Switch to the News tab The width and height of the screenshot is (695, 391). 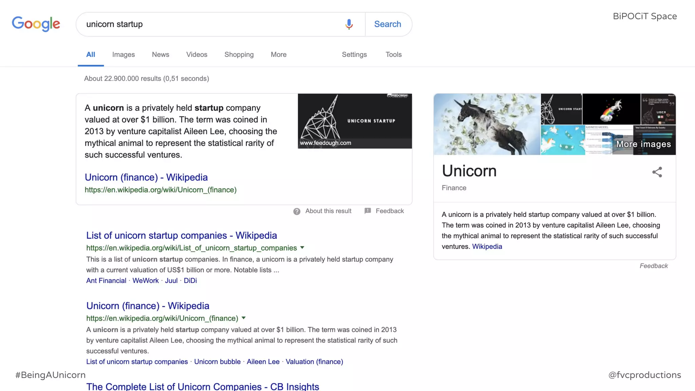(161, 55)
